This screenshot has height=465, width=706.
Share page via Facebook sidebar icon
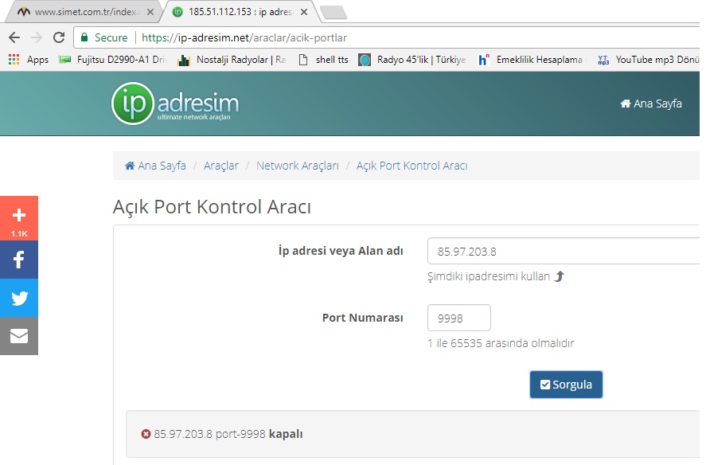point(19,260)
